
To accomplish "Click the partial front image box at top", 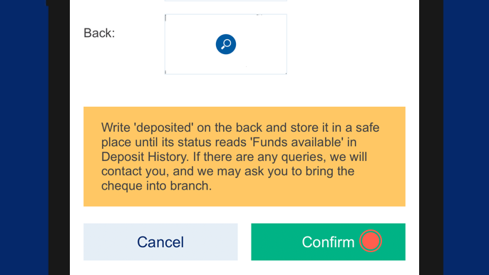I will click(226, 1).
